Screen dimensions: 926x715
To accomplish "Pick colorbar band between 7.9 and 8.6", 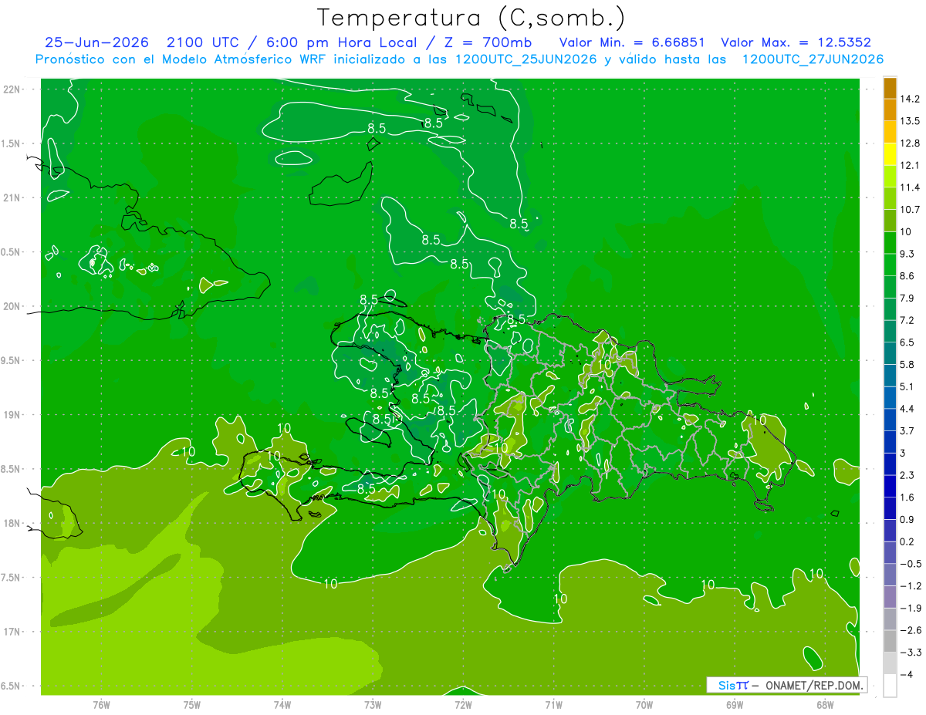I will pos(890,287).
